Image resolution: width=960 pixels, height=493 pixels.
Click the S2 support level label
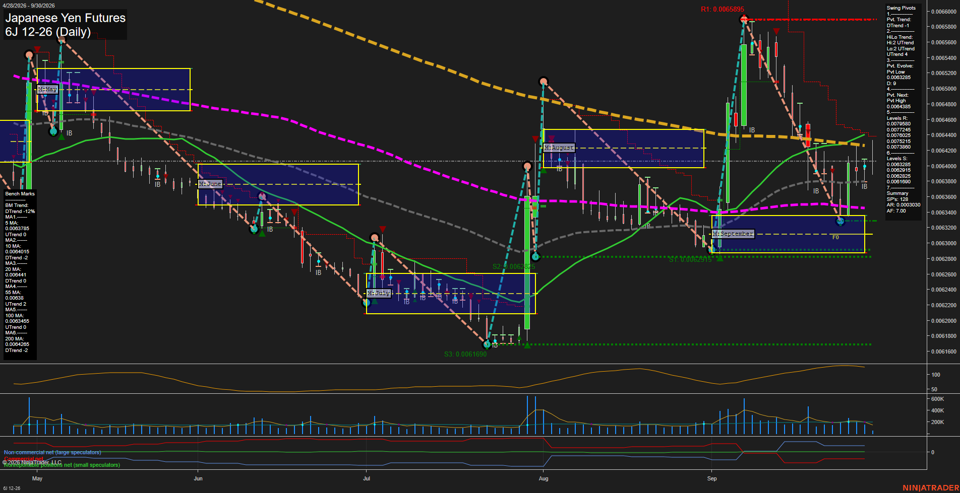(x=514, y=266)
